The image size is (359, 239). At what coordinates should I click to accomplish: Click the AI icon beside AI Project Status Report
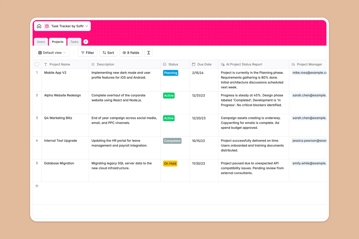222,64
